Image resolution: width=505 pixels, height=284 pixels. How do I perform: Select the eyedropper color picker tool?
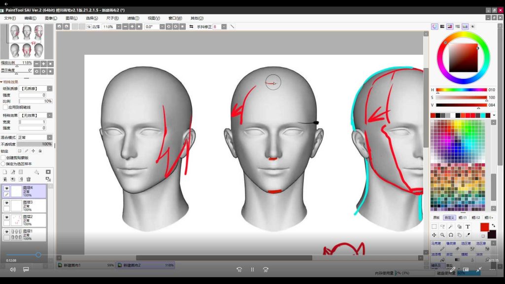tap(468, 235)
